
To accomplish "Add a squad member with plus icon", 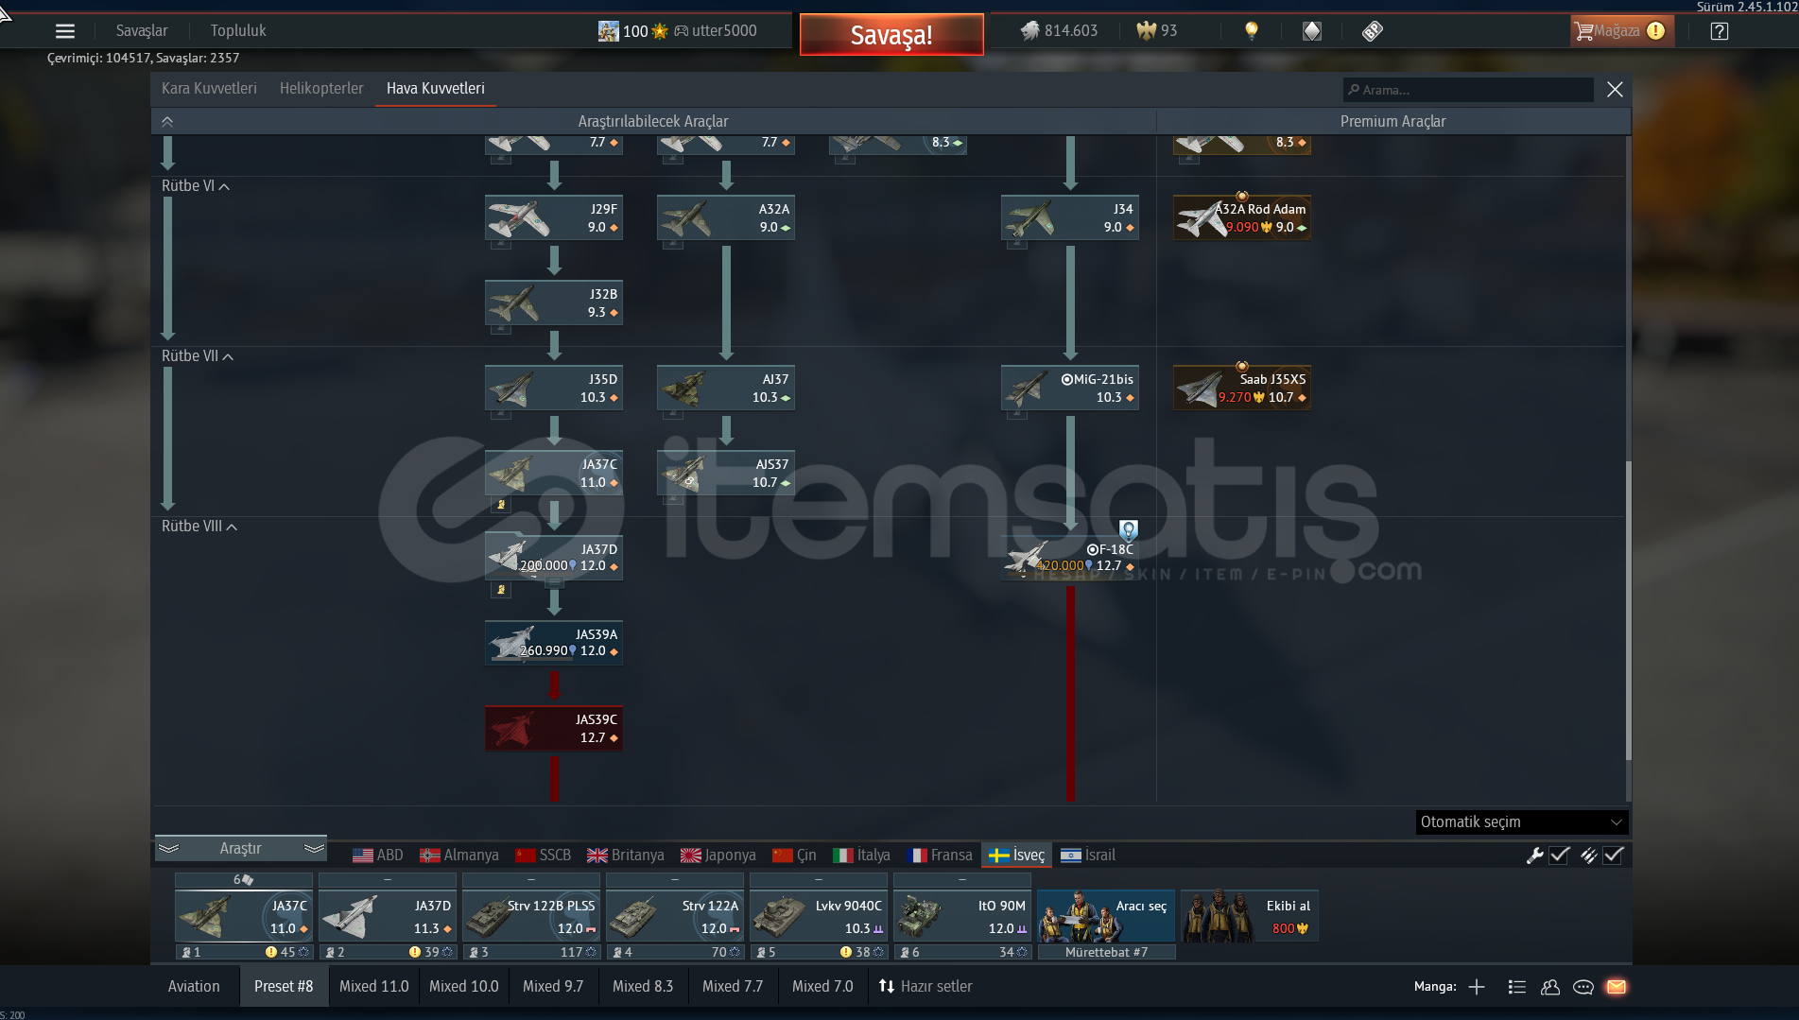I will (x=1477, y=987).
